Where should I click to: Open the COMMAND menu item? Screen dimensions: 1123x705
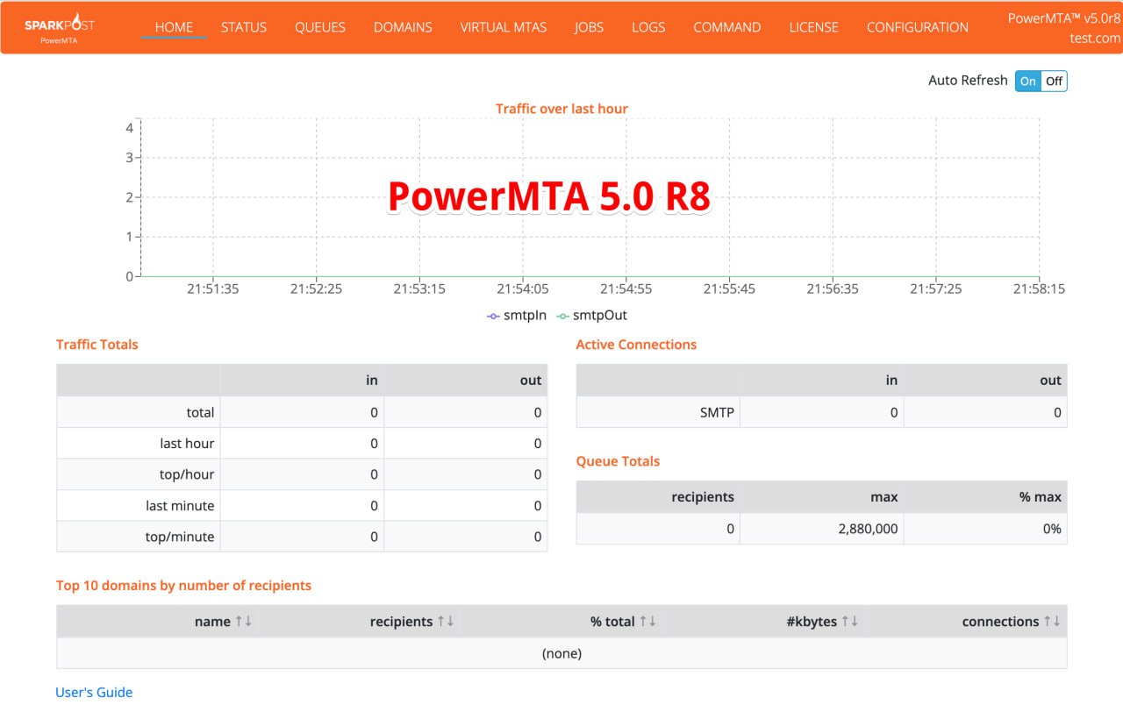tap(726, 27)
